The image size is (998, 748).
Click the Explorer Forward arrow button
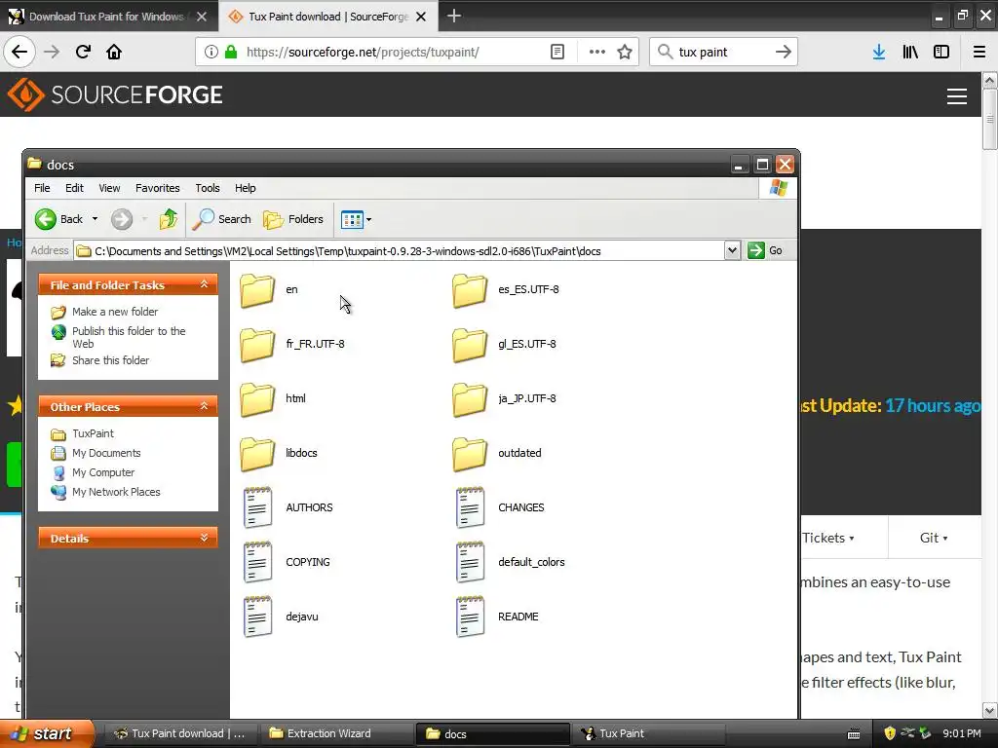(x=122, y=219)
